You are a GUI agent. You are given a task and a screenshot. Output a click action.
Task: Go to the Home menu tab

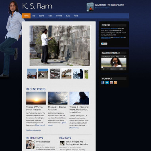pyautogui.click(x=26, y=16)
